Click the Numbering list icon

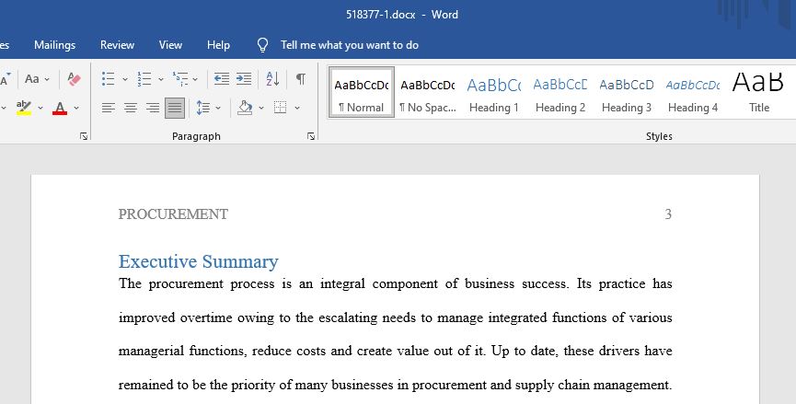click(x=144, y=78)
